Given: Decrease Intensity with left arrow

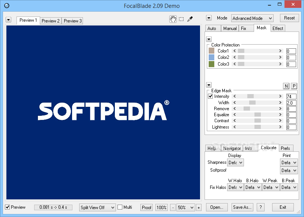Looking at the screenshot, I should tap(235, 96).
